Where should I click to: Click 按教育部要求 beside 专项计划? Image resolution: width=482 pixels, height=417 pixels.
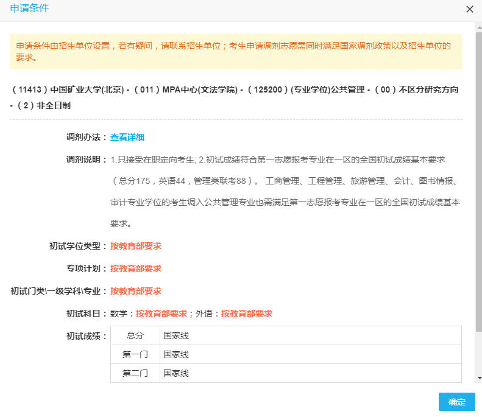[135, 268]
